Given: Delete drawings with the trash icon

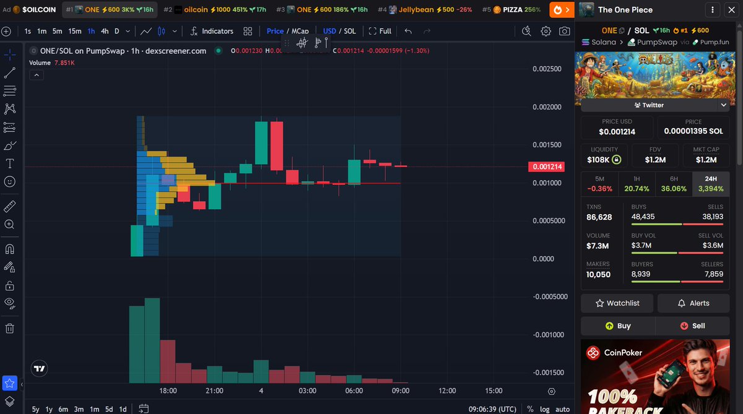Looking at the screenshot, I should point(10,328).
